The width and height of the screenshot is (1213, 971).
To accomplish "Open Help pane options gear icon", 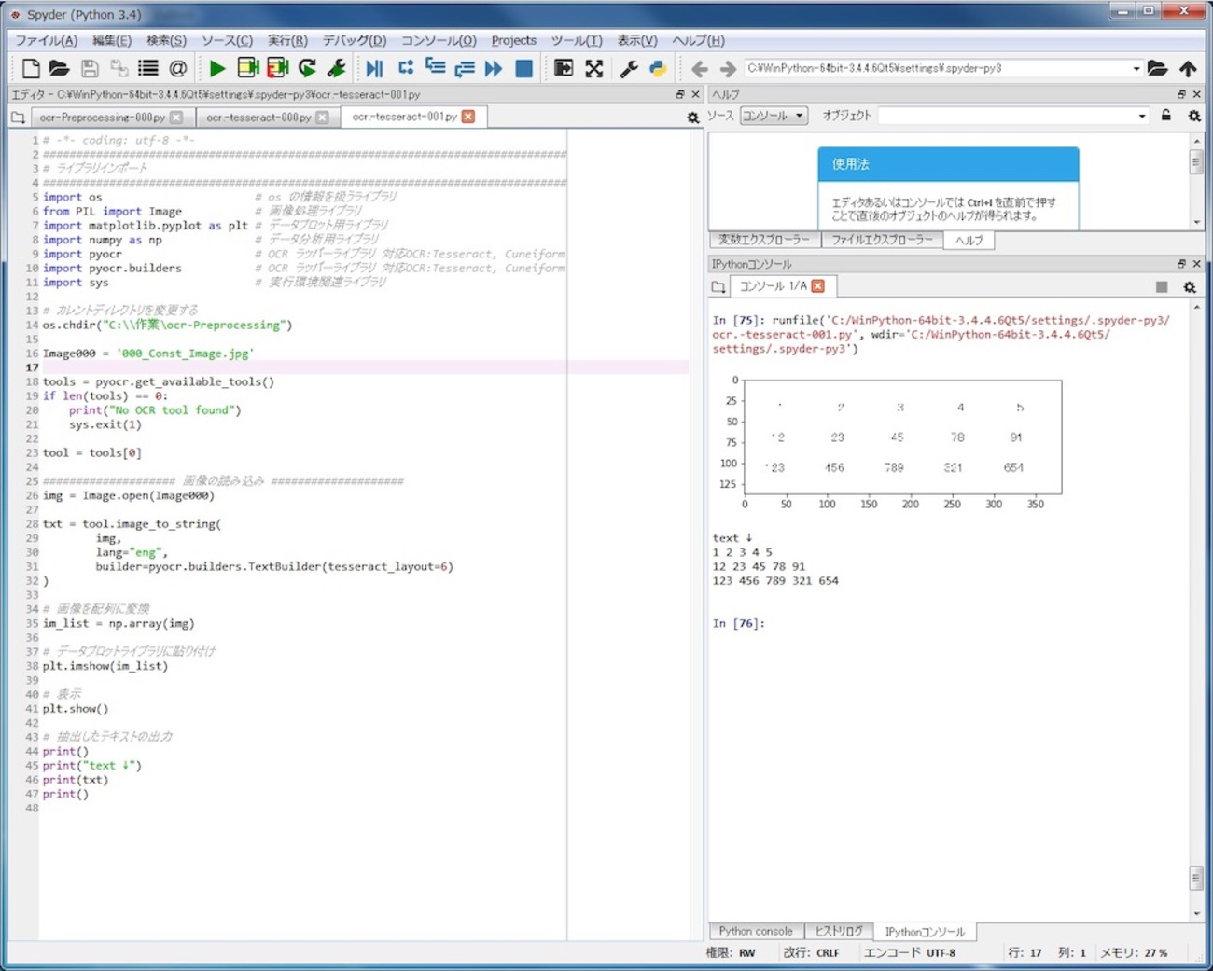I will pyautogui.click(x=1193, y=116).
